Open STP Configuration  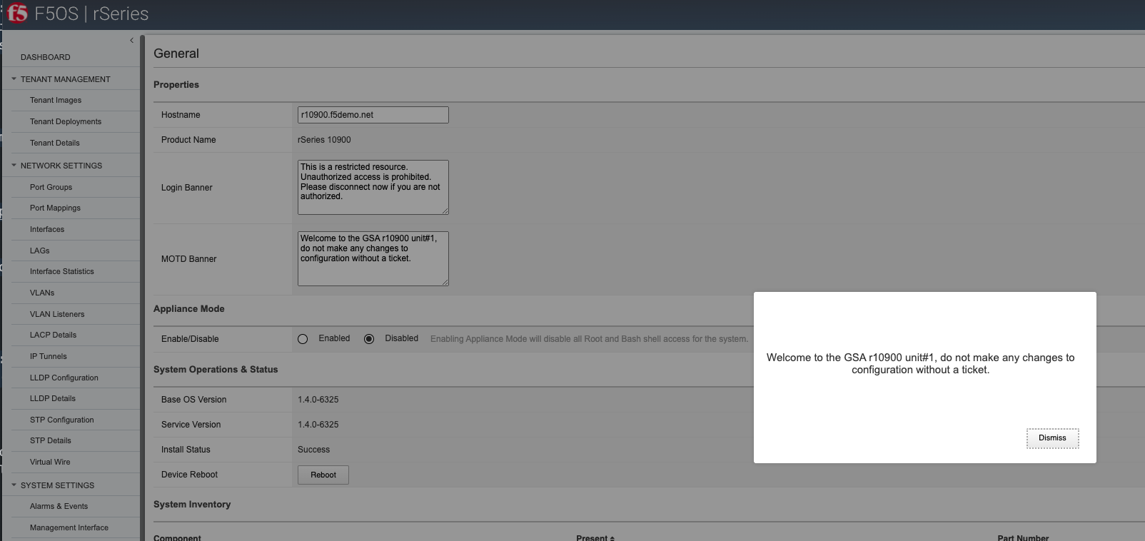pos(62,420)
